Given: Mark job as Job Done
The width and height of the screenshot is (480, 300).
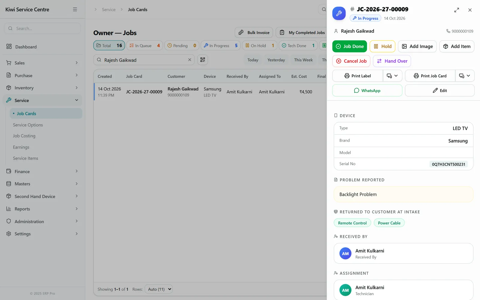Looking at the screenshot, I should [x=349, y=46].
